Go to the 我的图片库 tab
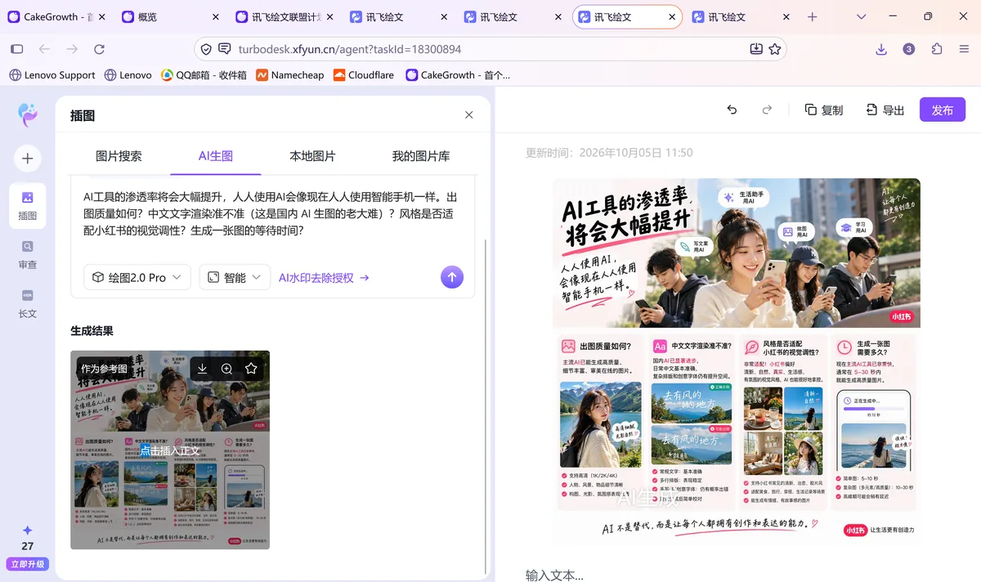 coord(421,156)
